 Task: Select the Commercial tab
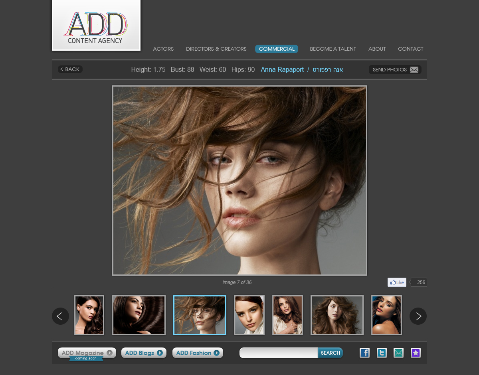[277, 49]
